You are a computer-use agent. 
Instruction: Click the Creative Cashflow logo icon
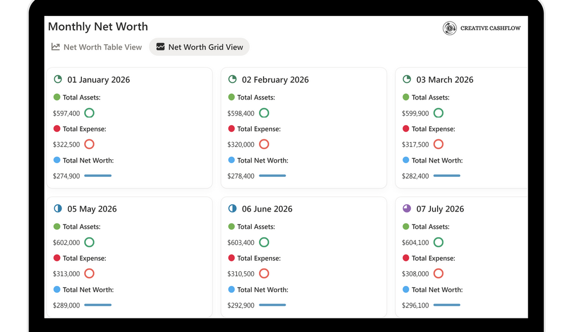point(450,28)
